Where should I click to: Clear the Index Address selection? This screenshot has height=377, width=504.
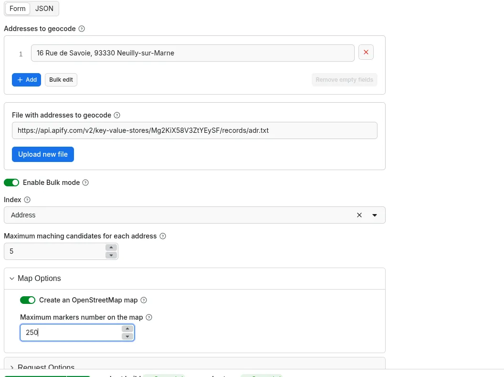(359, 215)
